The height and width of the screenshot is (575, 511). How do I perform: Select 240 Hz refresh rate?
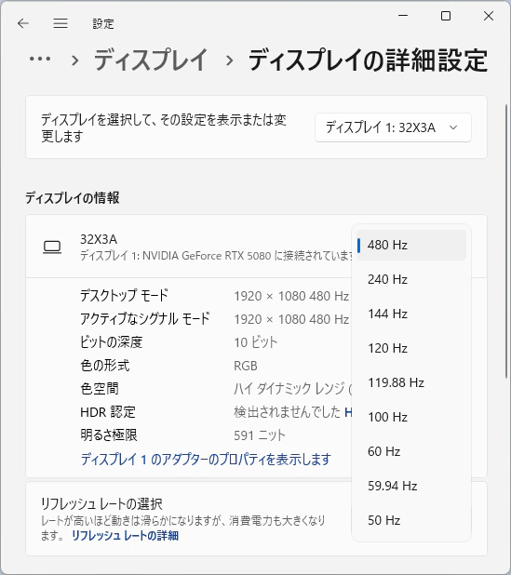tap(411, 279)
